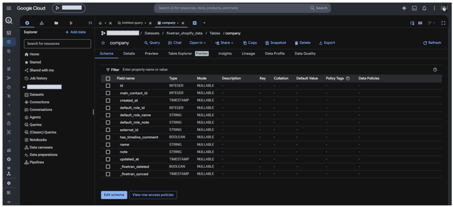Click the scheduled queries clock icon in left rail

pyautogui.click(x=9, y=87)
